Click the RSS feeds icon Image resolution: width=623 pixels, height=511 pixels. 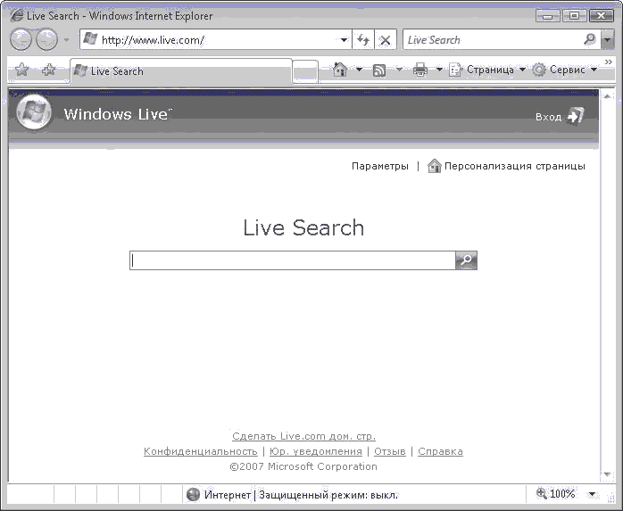coord(379,70)
